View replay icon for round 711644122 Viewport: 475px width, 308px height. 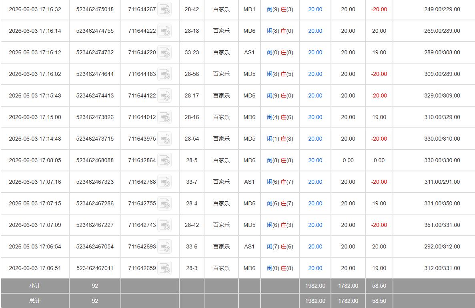point(165,95)
